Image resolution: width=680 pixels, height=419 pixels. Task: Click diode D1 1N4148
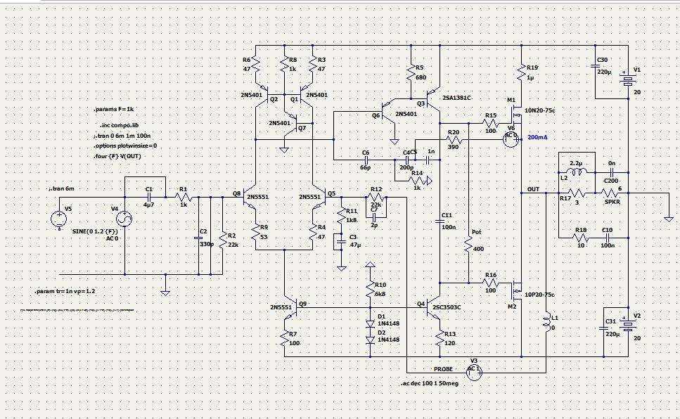(x=370, y=323)
